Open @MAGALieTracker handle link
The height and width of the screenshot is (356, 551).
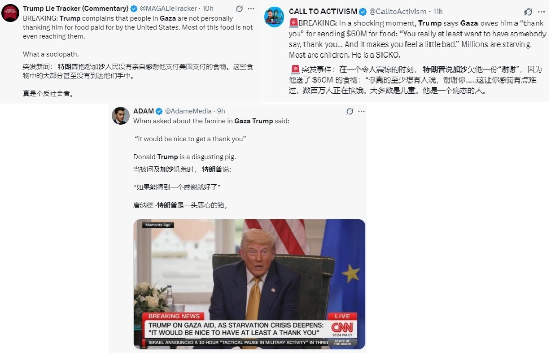[x=169, y=9]
